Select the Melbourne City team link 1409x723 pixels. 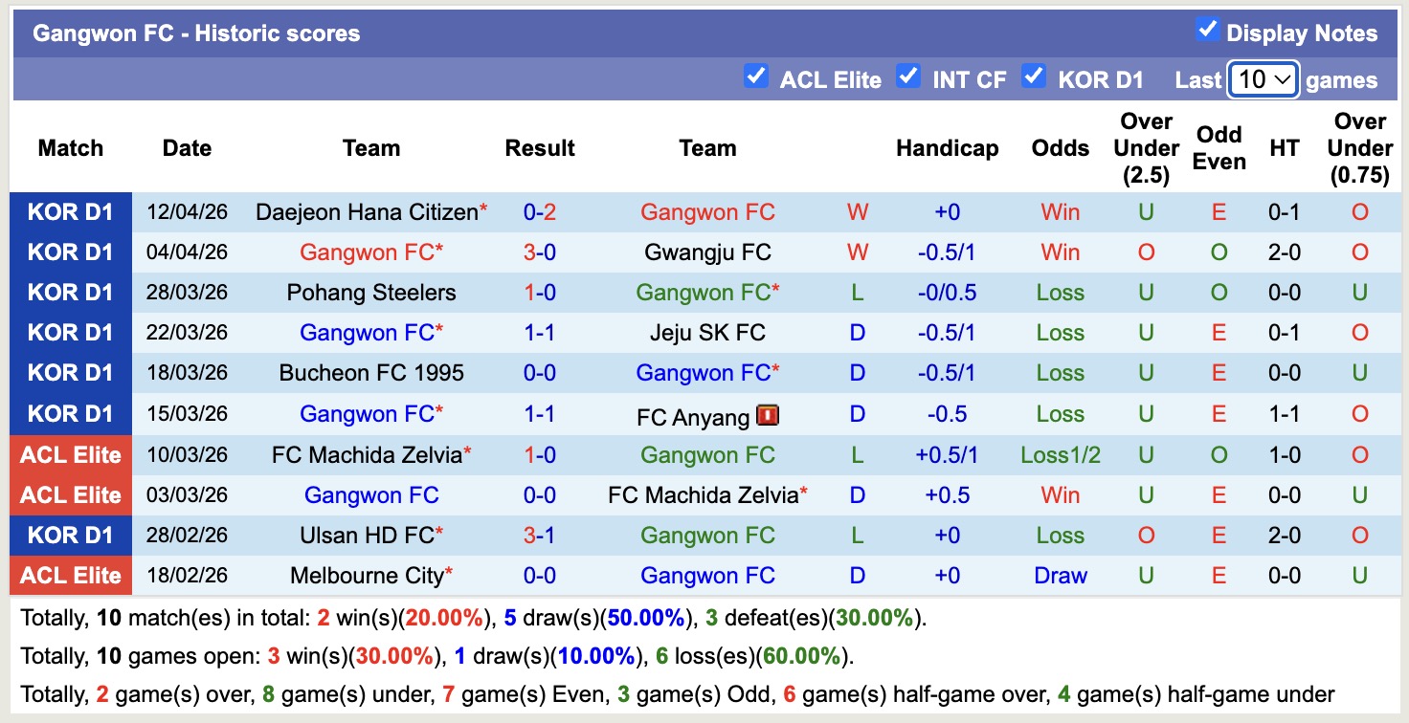point(371,575)
